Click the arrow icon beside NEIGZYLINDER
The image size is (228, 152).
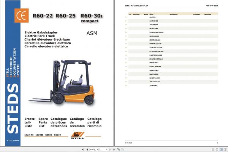(x=126, y=78)
